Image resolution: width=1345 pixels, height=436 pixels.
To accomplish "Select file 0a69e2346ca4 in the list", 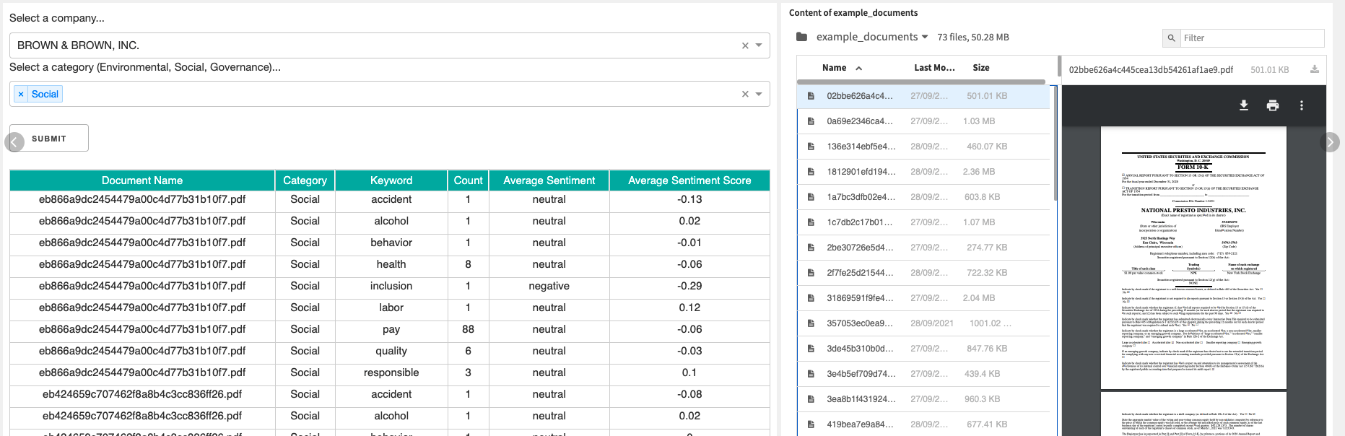I will click(923, 121).
